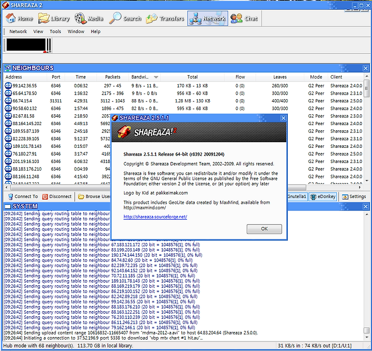Open network Settings
The width and height of the screenshot is (372, 351).
pyautogui.click(x=354, y=196)
